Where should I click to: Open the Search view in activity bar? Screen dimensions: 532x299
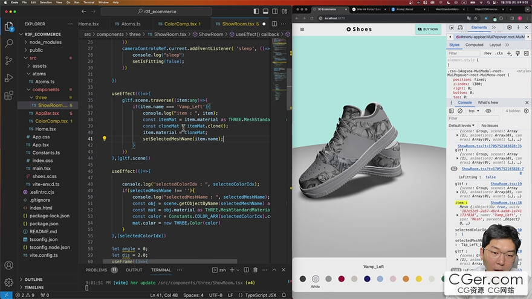pyautogui.click(x=9, y=43)
